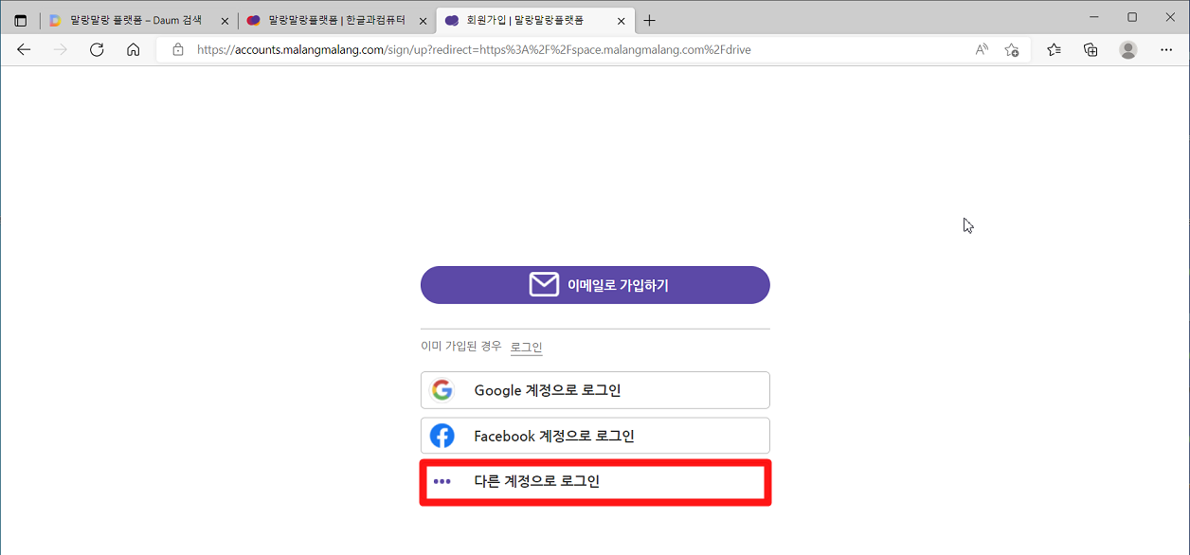The image size is (1190, 555).
Task: Minimize the browser window
Action: [1092, 17]
